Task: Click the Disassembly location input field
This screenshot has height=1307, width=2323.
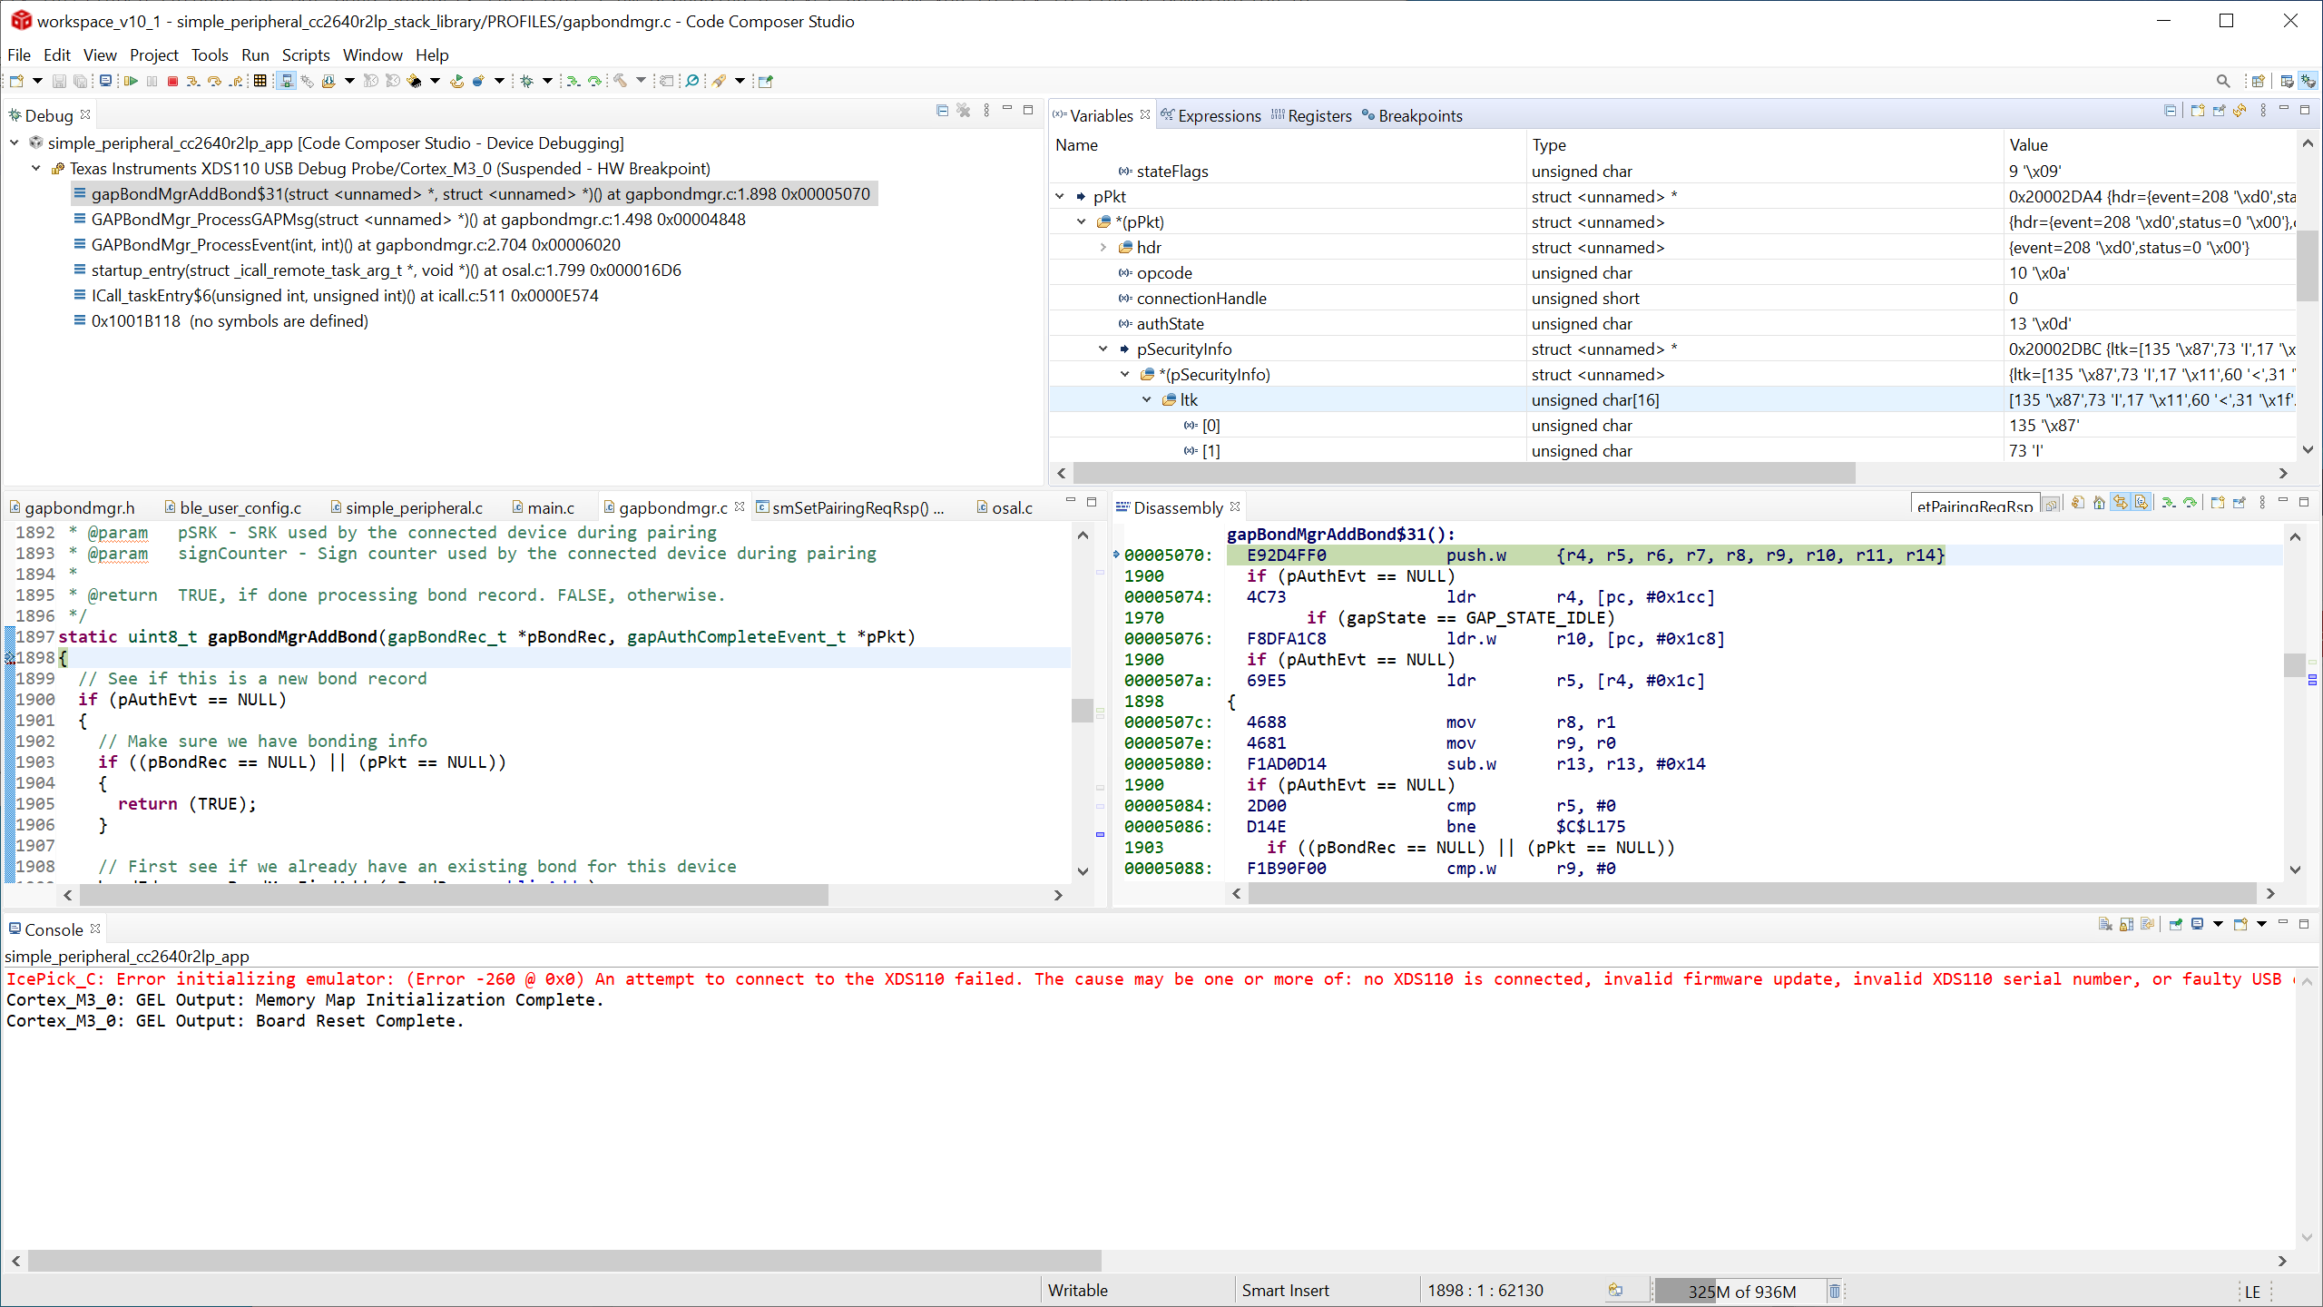Action: [1975, 505]
